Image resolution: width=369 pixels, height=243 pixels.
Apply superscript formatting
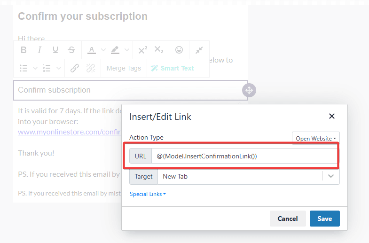[x=142, y=50]
